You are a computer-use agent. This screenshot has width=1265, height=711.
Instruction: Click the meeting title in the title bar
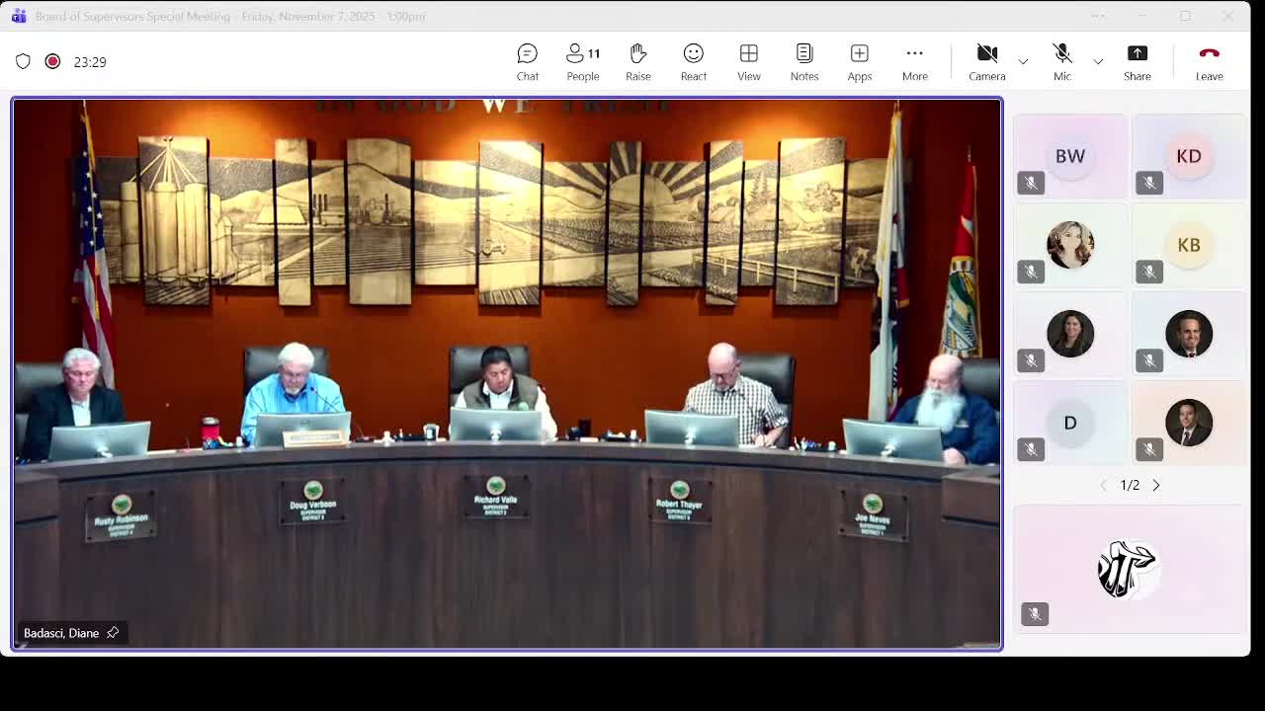133,16
